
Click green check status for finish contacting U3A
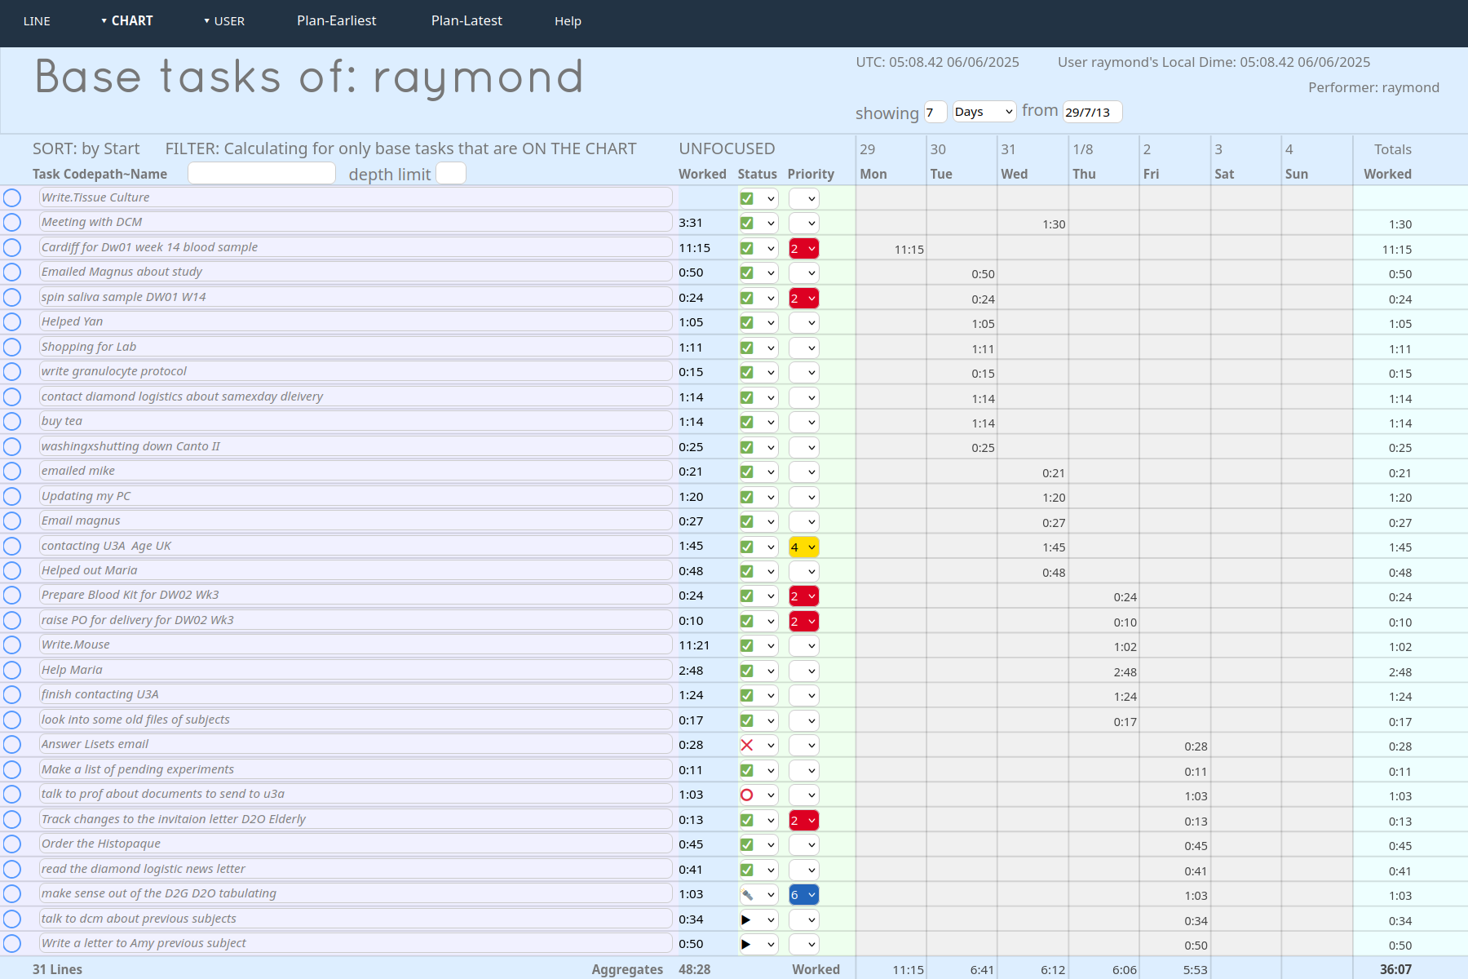pyautogui.click(x=747, y=695)
